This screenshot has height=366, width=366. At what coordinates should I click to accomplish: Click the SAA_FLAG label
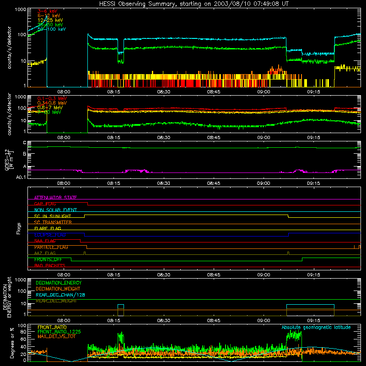45,241
